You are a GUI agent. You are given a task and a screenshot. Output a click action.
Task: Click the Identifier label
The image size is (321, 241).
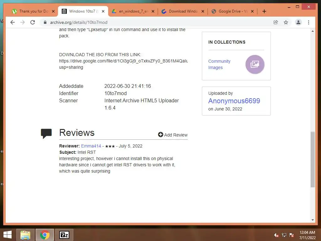coord(69,93)
